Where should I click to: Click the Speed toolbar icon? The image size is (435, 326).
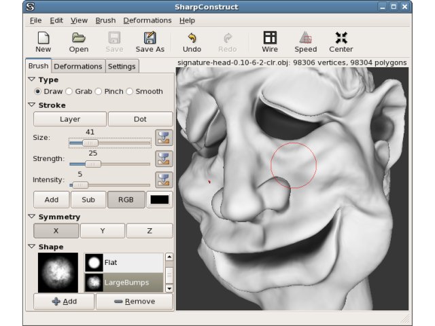pyautogui.click(x=305, y=38)
